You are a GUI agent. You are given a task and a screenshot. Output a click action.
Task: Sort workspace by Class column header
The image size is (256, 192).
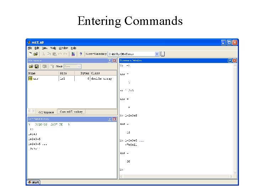(103, 73)
